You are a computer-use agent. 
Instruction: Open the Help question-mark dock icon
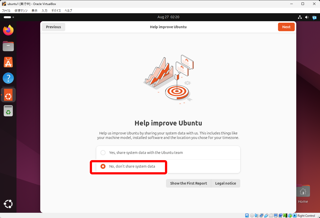click(x=8, y=78)
